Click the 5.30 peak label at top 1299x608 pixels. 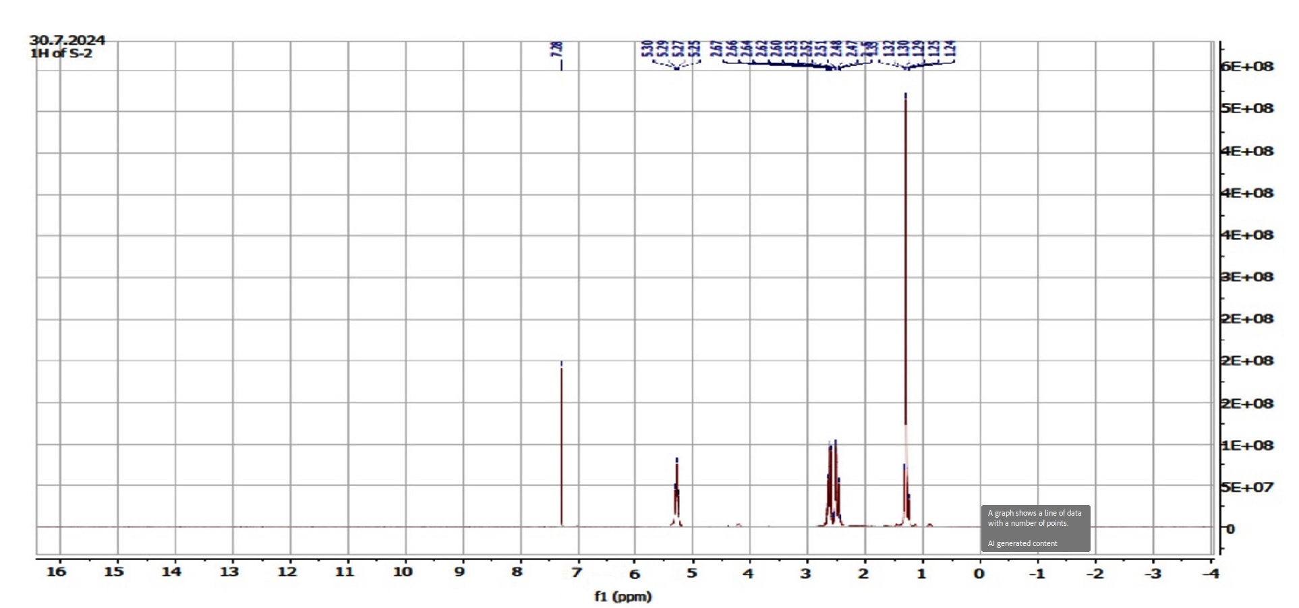tap(647, 49)
